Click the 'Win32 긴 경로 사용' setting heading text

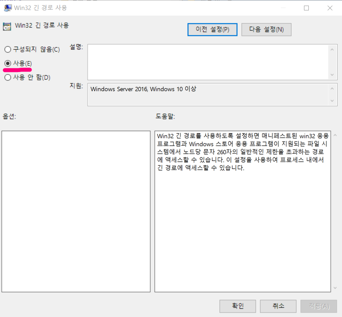pos(42,25)
